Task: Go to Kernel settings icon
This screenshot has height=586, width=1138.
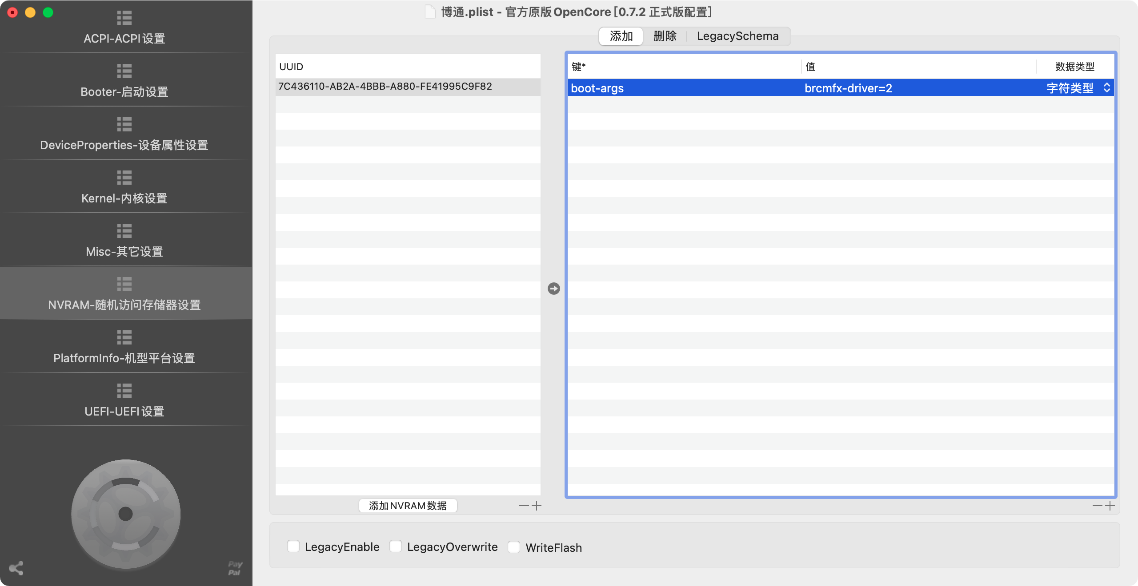Action: [124, 178]
